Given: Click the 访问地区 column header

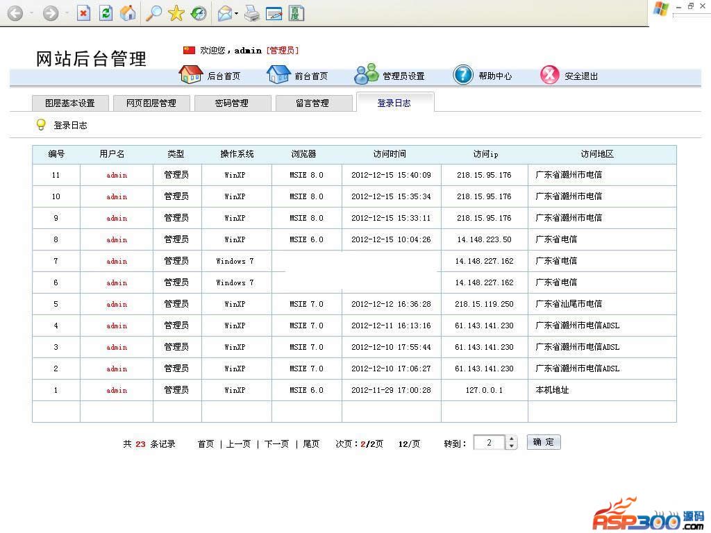Looking at the screenshot, I should tap(597, 154).
